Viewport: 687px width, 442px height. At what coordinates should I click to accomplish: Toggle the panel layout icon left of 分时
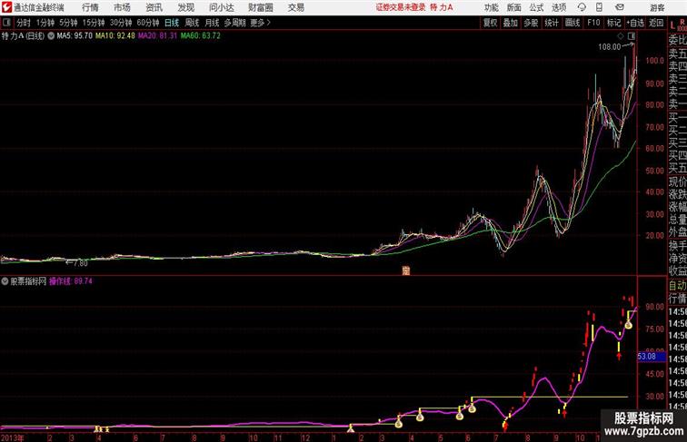(6, 23)
